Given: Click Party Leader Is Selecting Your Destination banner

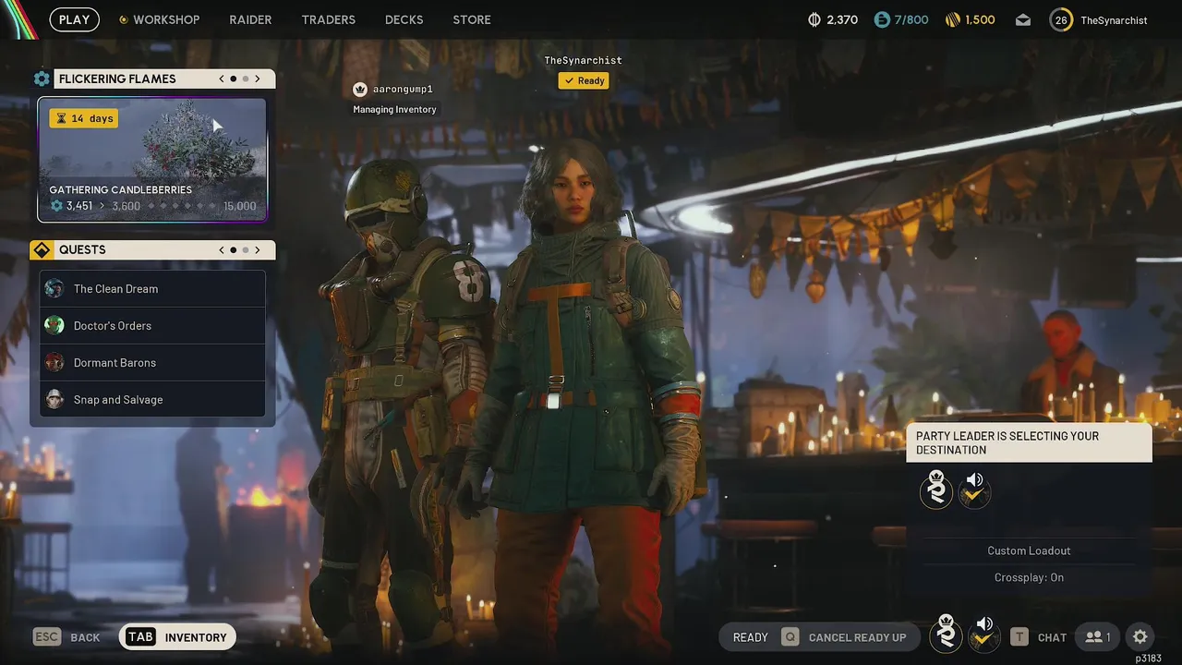Looking at the screenshot, I should (x=1029, y=443).
